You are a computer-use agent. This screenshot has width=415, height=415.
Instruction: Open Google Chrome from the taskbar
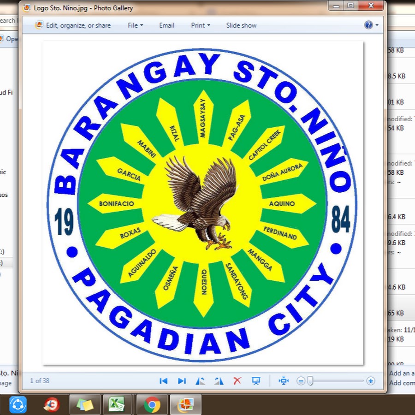(x=152, y=405)
